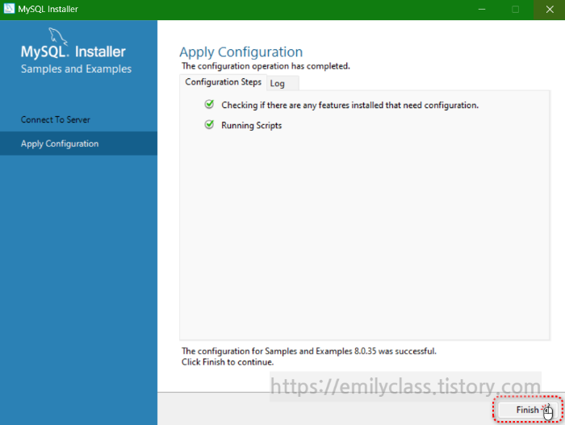
Task: Click the Samples and Examples sidebar subtitle
Action: click(76, 69)
